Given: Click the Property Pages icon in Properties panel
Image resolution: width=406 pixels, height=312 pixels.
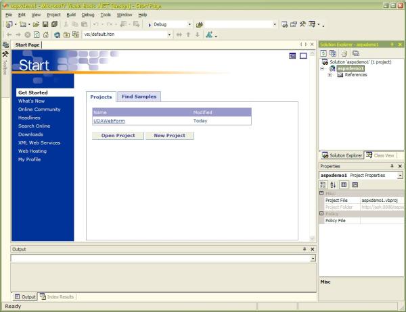Looking at the screenshot, I should (355, 184).
